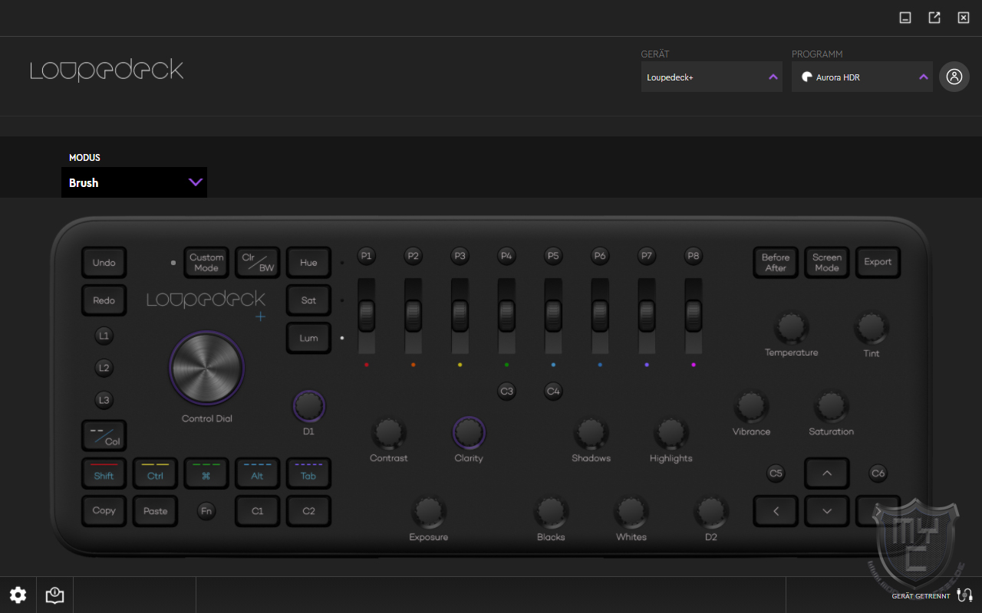This screenshot has width=982, height=613.
Task: Click the round C3 button
Action: tap(506, 392)
